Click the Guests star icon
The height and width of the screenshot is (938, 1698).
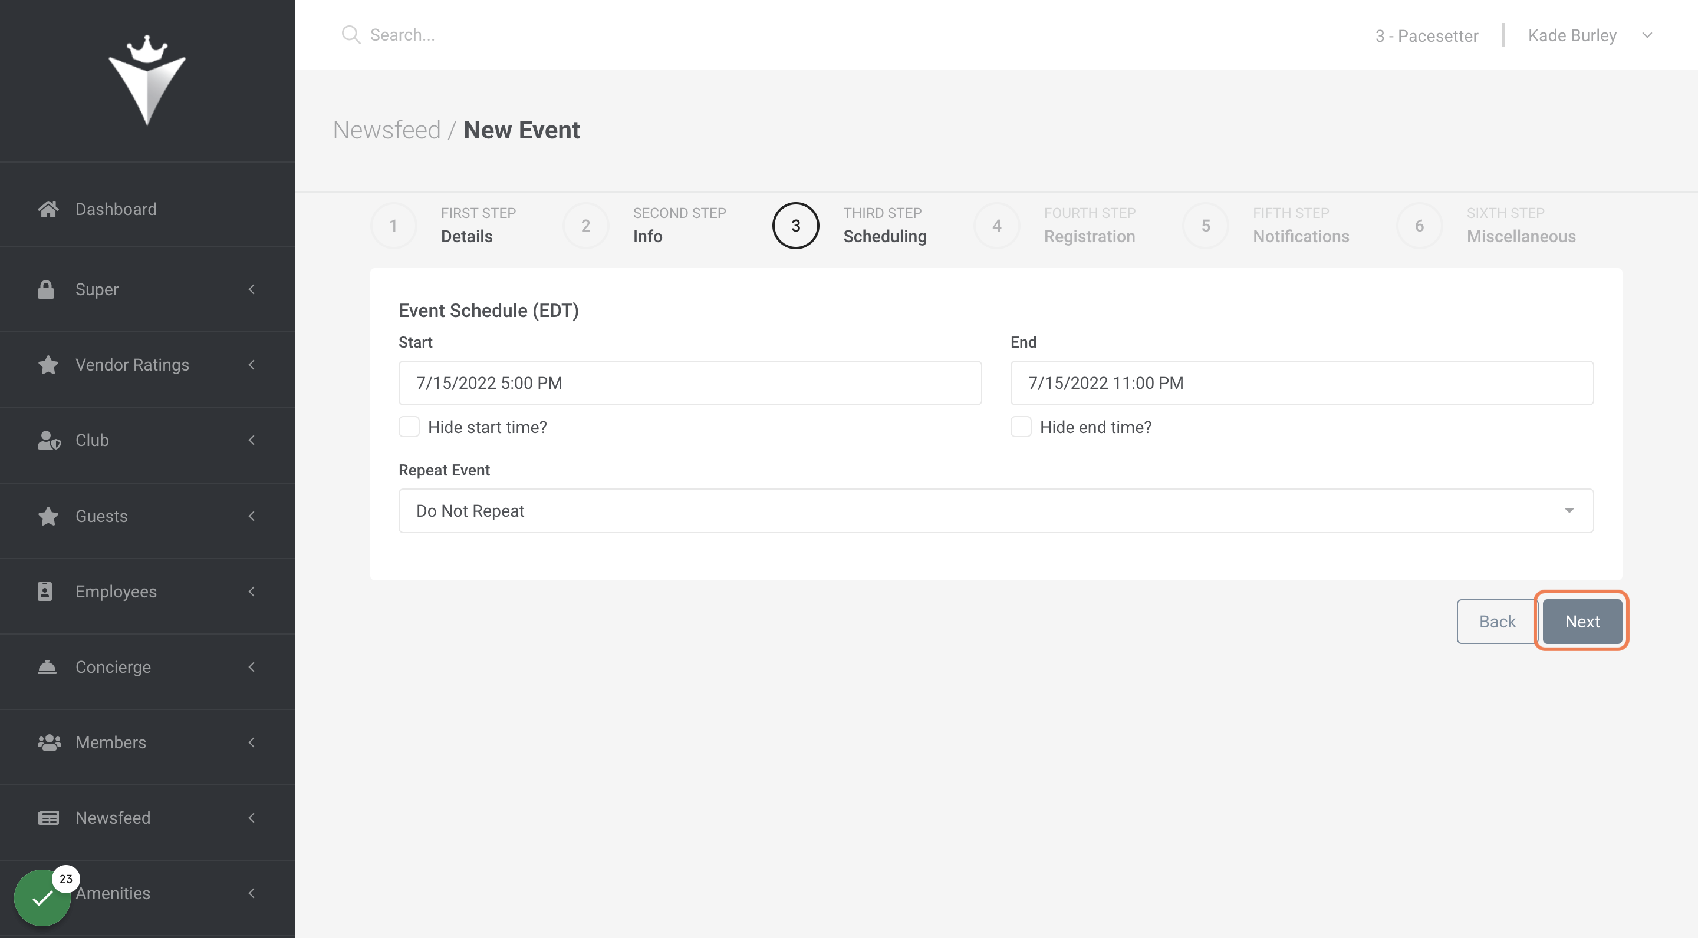click(48, 516)
